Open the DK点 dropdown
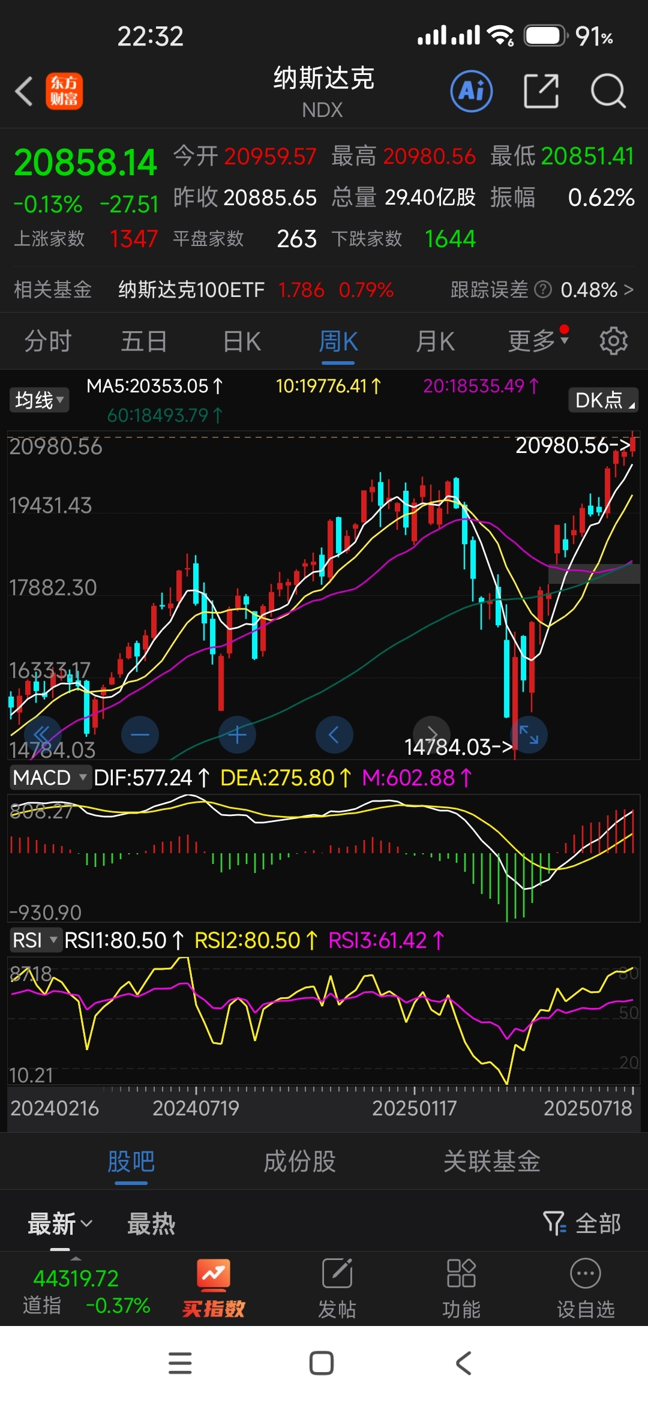 pos(603,400)
